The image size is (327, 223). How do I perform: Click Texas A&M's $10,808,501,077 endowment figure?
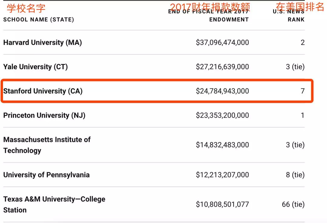[x=222, y=204]
